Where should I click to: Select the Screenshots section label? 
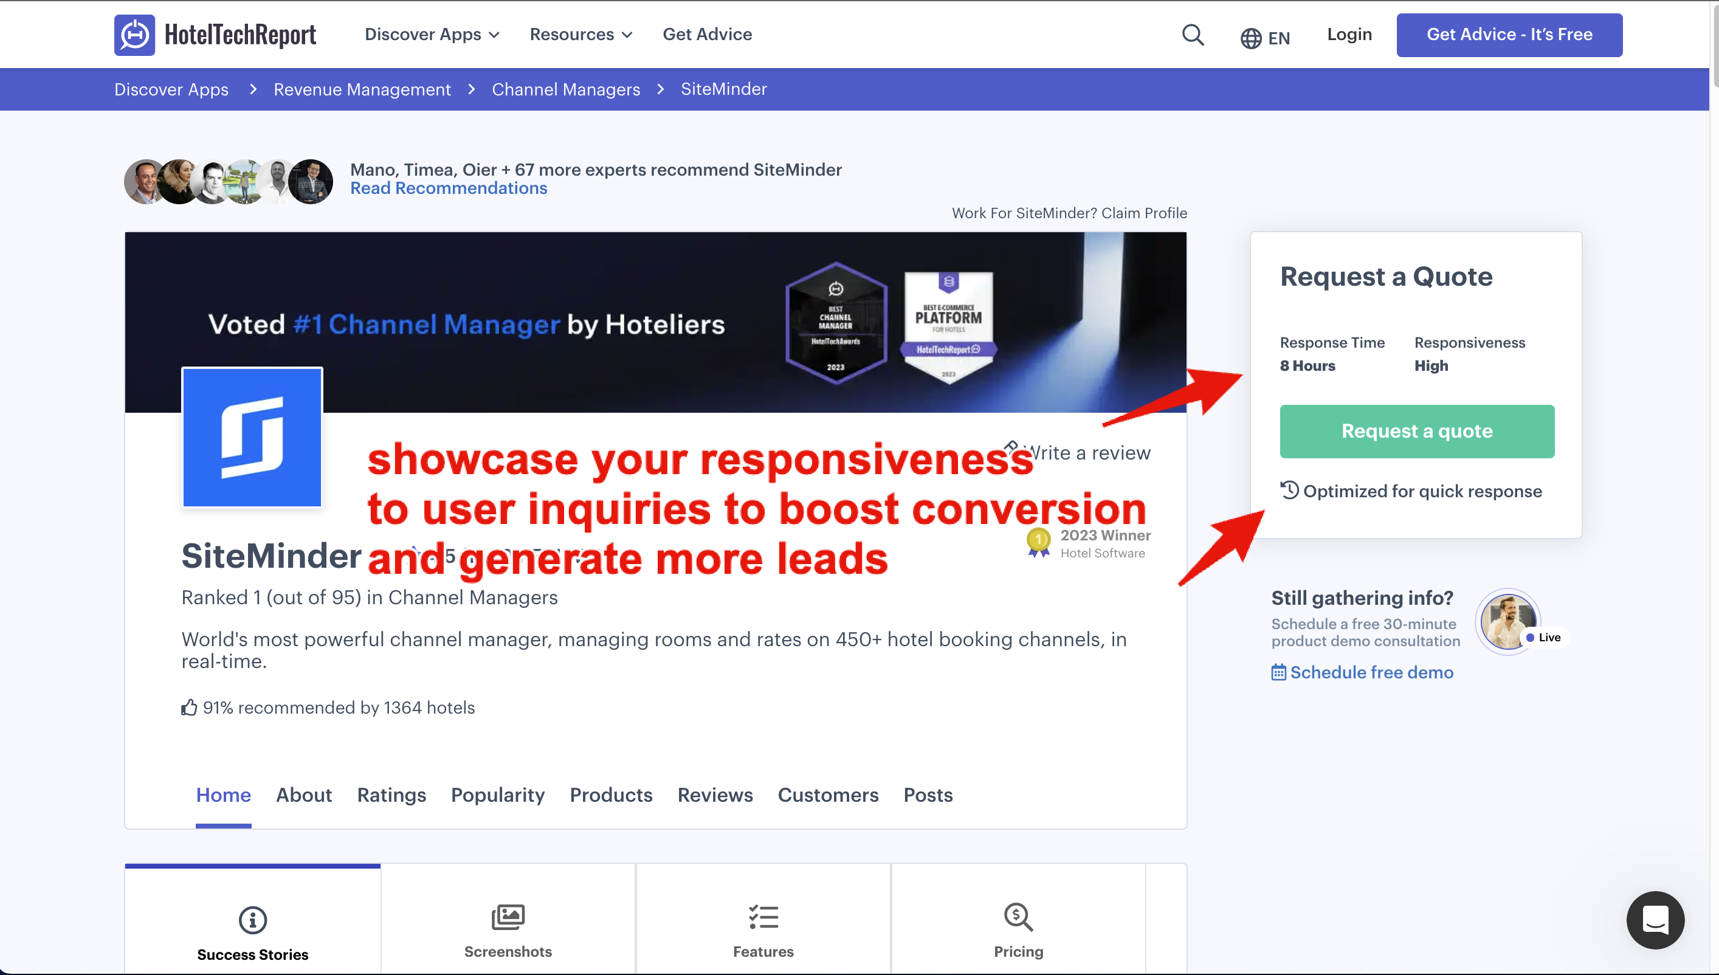click(508, 951)
